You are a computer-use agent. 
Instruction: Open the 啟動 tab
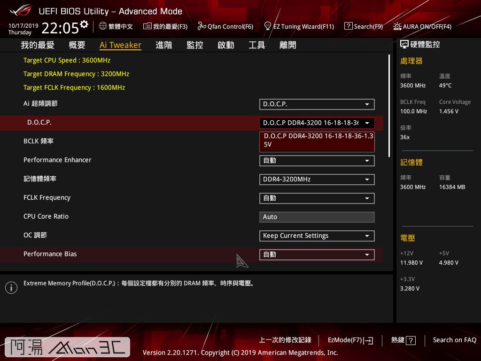(x=226, y=45)
